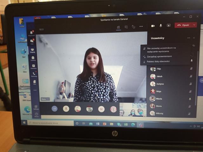Image resolution: width=203 pixels, height=152 pixels.
Task: Select Pobierz listę obecności menu option
Action: point(159,61)
